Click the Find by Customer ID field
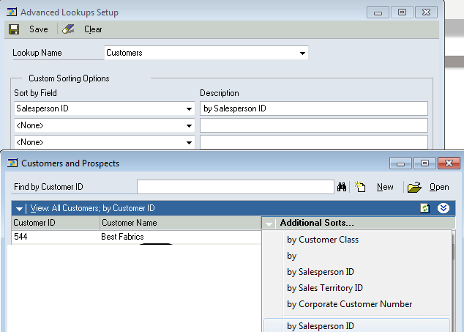 (x=235, y=187)
